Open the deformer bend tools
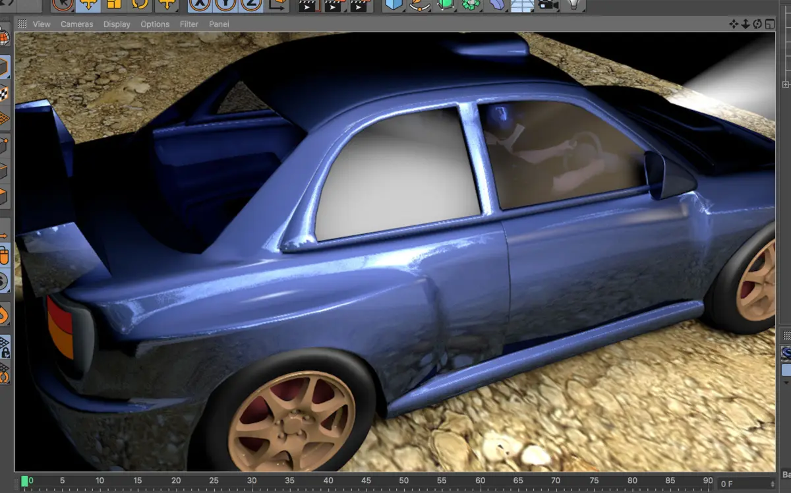This screenshot has width=791, height=493. tap(497, 5)
